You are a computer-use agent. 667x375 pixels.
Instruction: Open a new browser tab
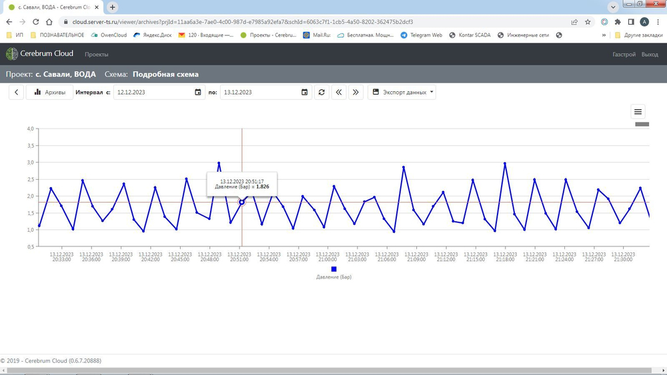112,7
